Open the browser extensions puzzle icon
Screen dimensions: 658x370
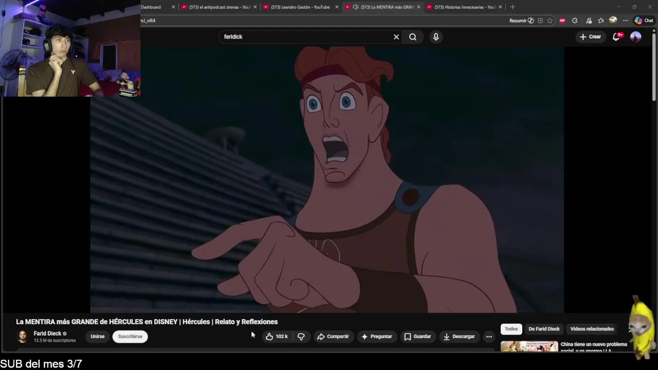(575, 21)
